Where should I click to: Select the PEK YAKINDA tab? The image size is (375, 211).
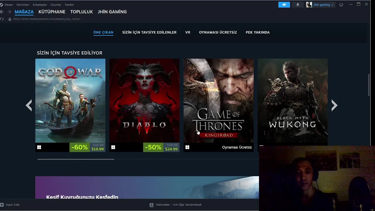pos(258,32)
